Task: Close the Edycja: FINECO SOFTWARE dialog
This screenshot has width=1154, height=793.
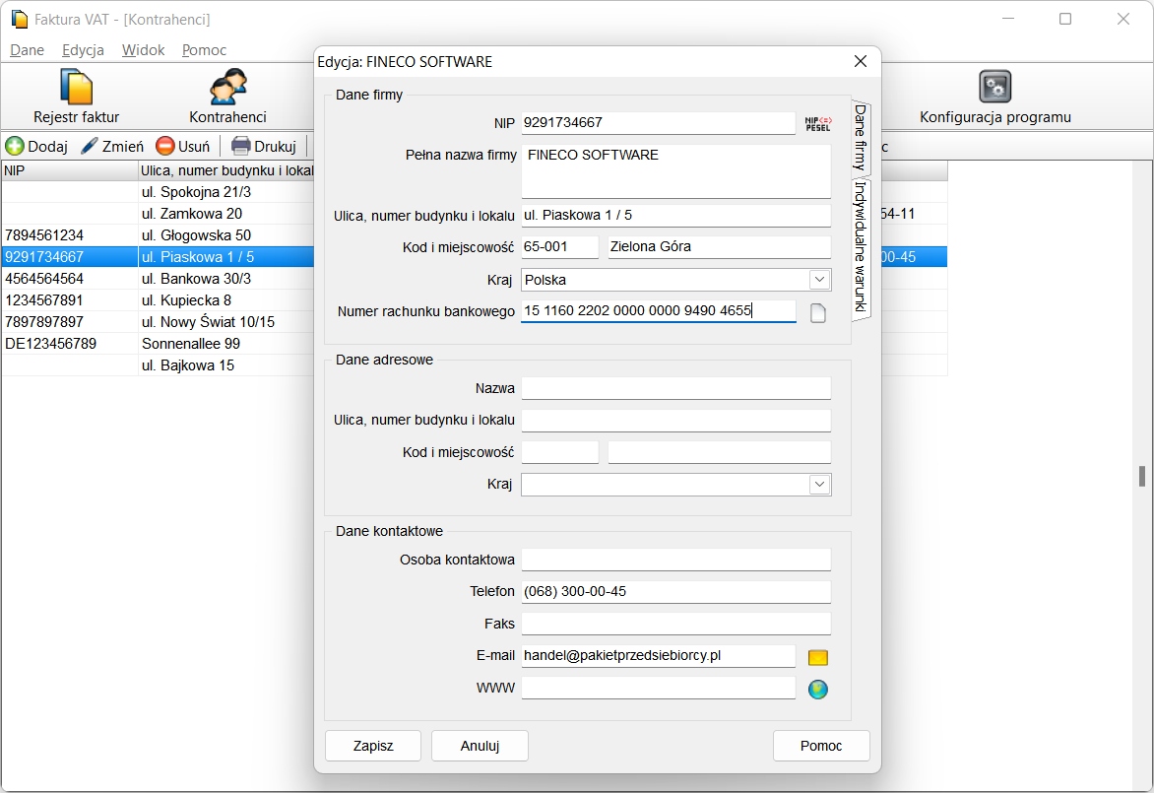Action: (861, 62)
